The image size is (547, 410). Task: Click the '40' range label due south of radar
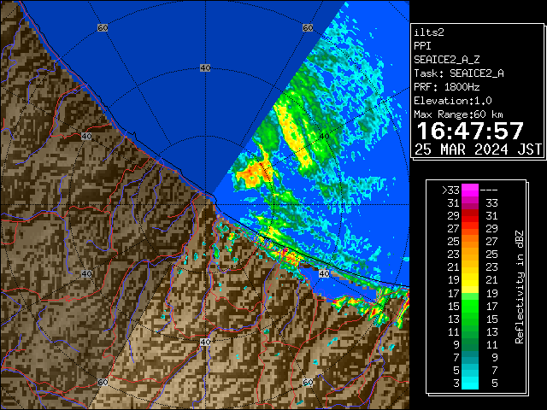[205, 342]
